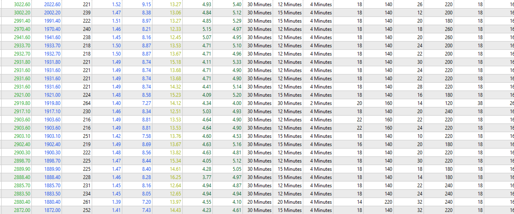
Task: Click the green value 5.16
Action: pos(237,144)
